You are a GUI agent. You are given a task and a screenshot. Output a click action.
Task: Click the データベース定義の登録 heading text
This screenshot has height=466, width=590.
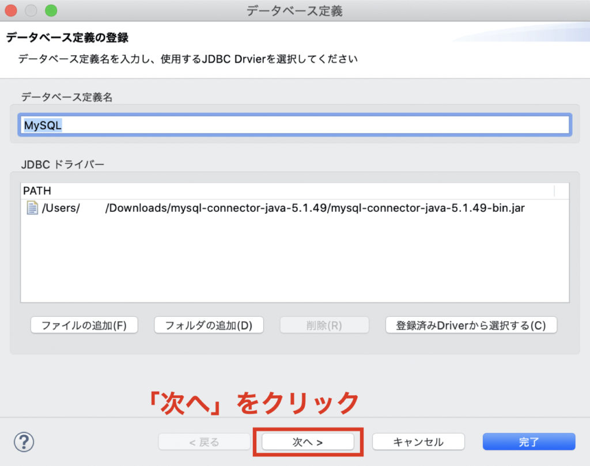click(67, 37)
